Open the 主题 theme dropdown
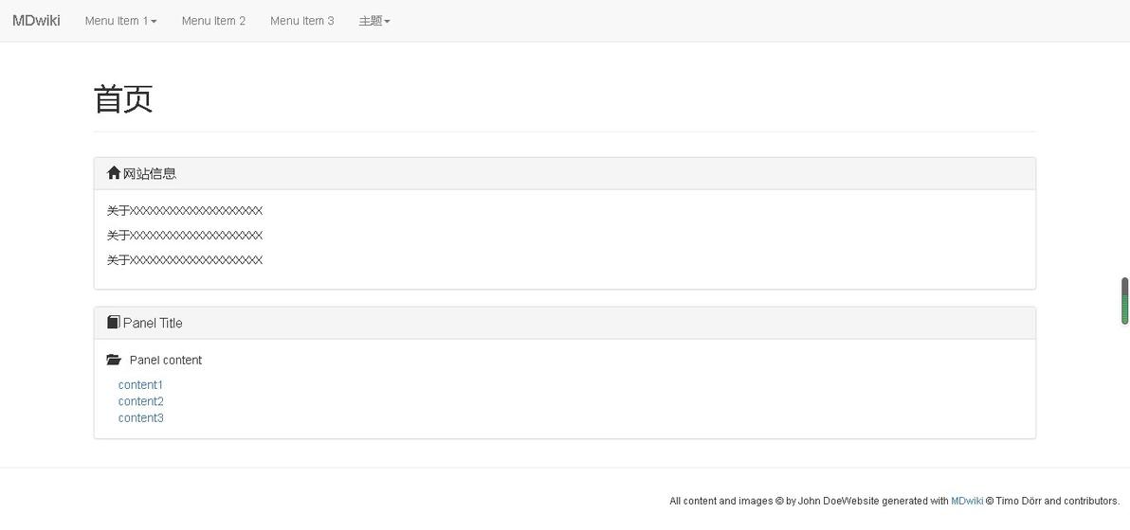 374,21
